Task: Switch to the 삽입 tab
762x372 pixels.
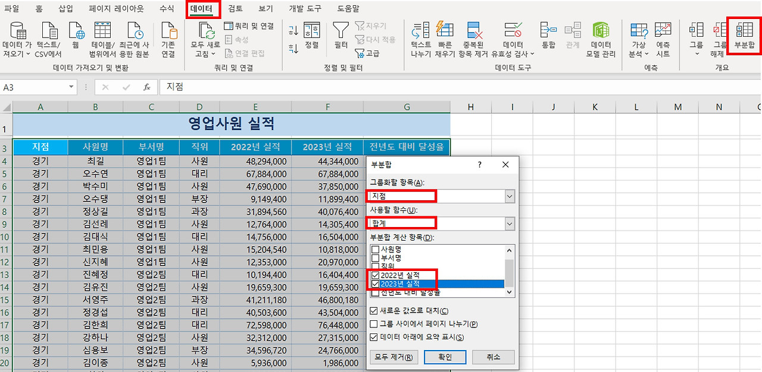Action: pyautogui.click(x=66, y=8)
